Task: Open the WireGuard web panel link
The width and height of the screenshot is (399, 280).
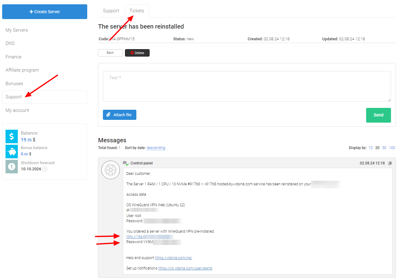Action: click(x=150, y=237)
